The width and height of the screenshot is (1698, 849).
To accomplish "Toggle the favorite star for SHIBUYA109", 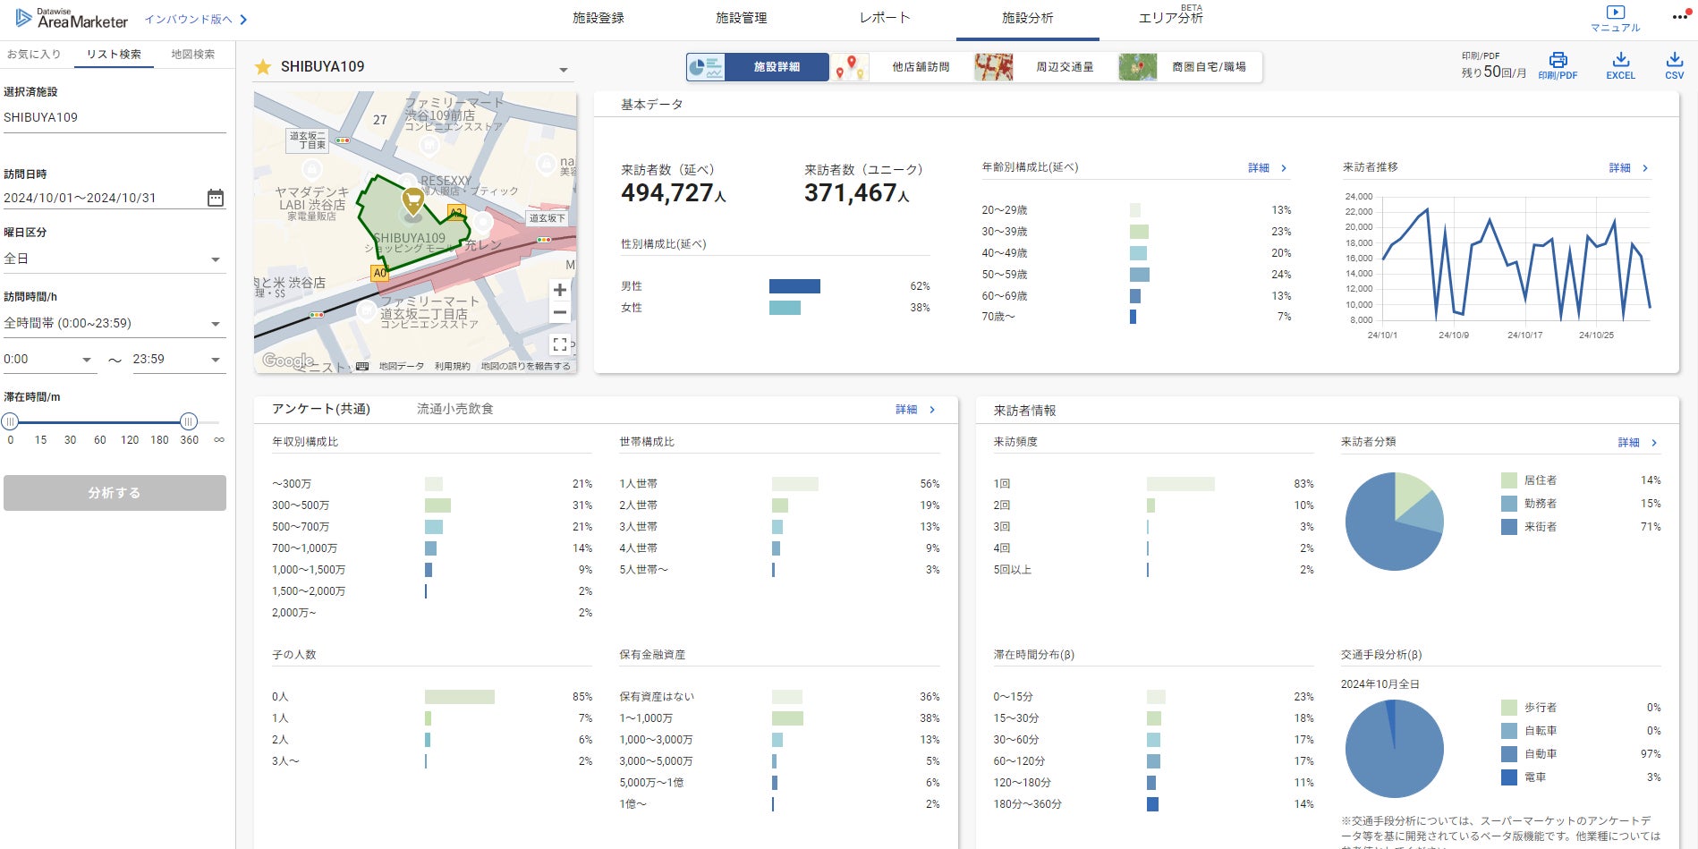I will 263,67.
